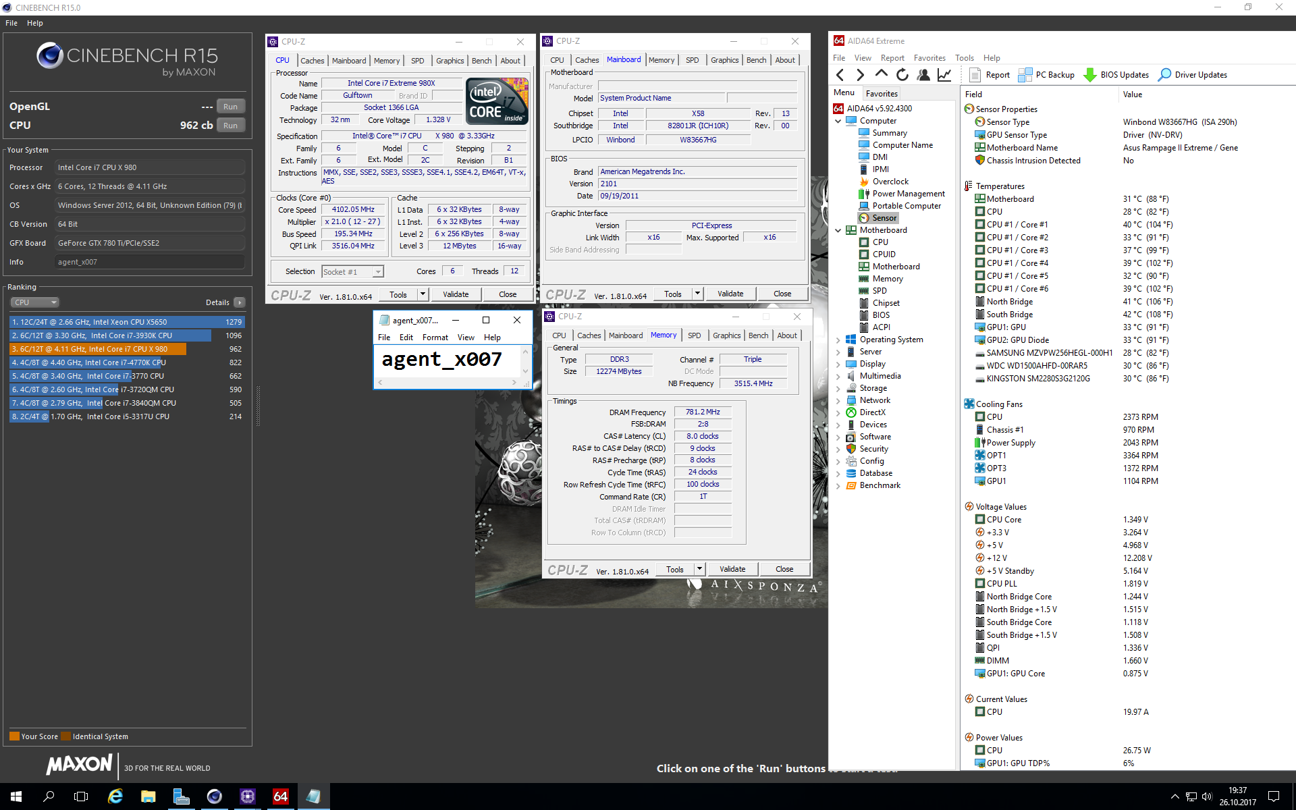
Task: Click Notepad vertical scrollbar down arrow
Action: click(525, 371)
